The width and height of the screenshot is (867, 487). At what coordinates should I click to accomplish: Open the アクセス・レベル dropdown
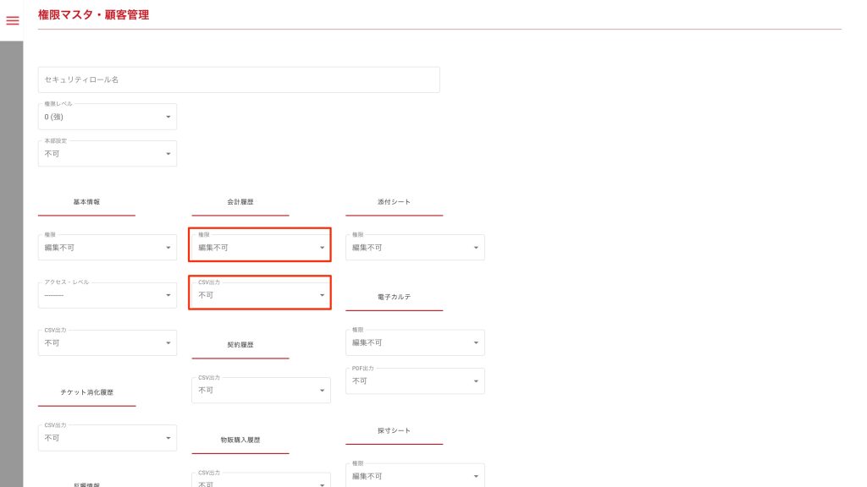point(108,295)
